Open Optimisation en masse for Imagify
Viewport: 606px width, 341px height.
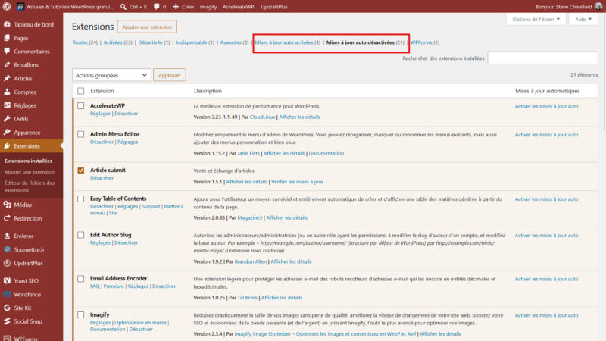pos(140,322)
